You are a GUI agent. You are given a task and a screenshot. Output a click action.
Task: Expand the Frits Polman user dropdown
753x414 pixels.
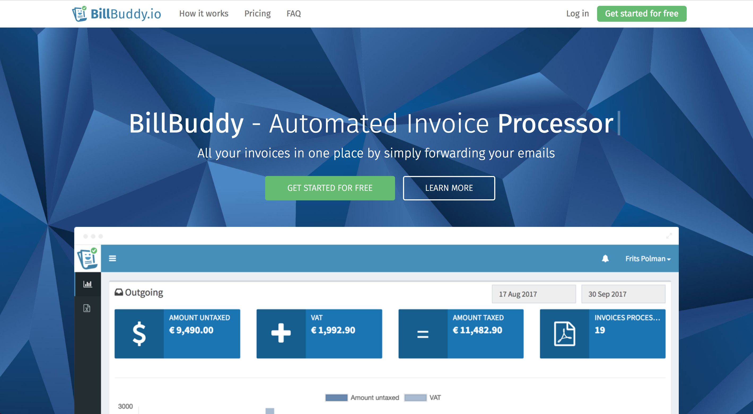[x=648, y=259]
